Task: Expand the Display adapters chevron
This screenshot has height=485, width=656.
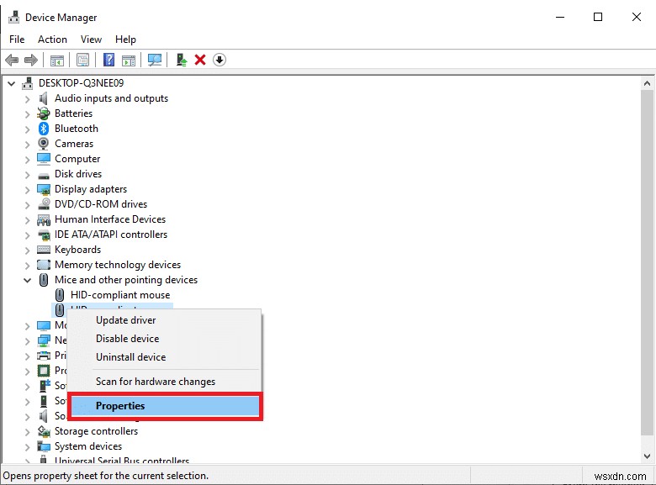Action: (27, 190)
